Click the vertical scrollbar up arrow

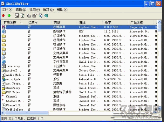[x=159, y=22]
